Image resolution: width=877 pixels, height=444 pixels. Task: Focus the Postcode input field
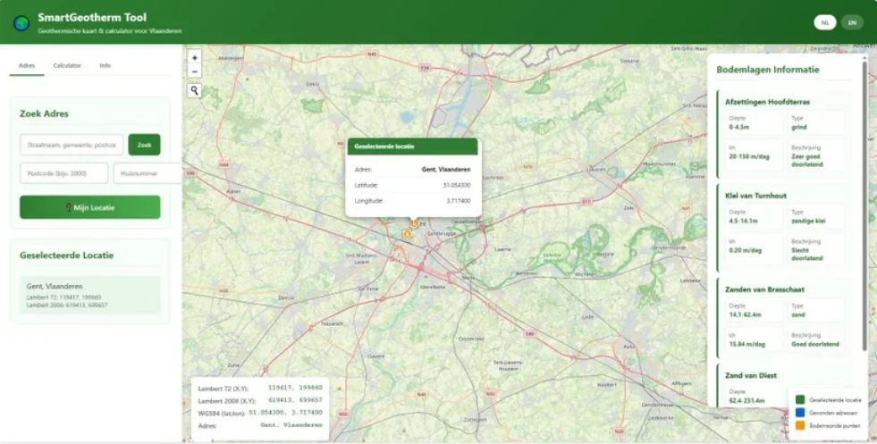point(63,173)
